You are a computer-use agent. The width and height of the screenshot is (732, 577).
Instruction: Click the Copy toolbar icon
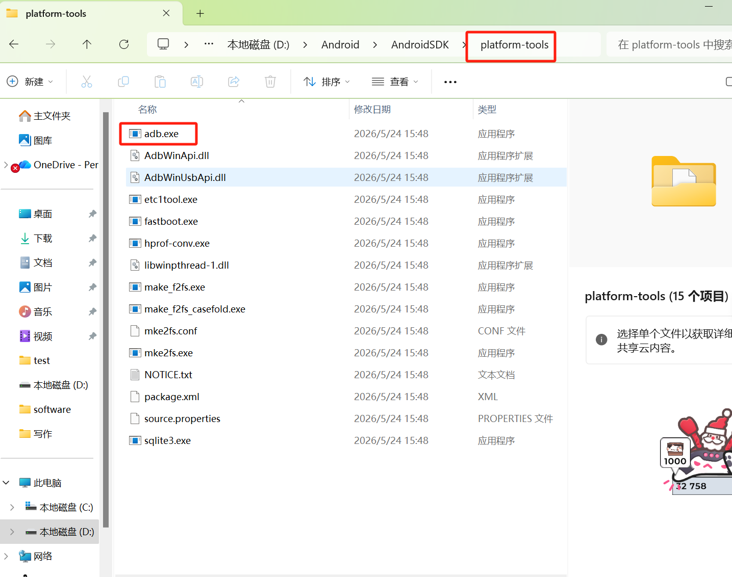[x=123, y=82]
